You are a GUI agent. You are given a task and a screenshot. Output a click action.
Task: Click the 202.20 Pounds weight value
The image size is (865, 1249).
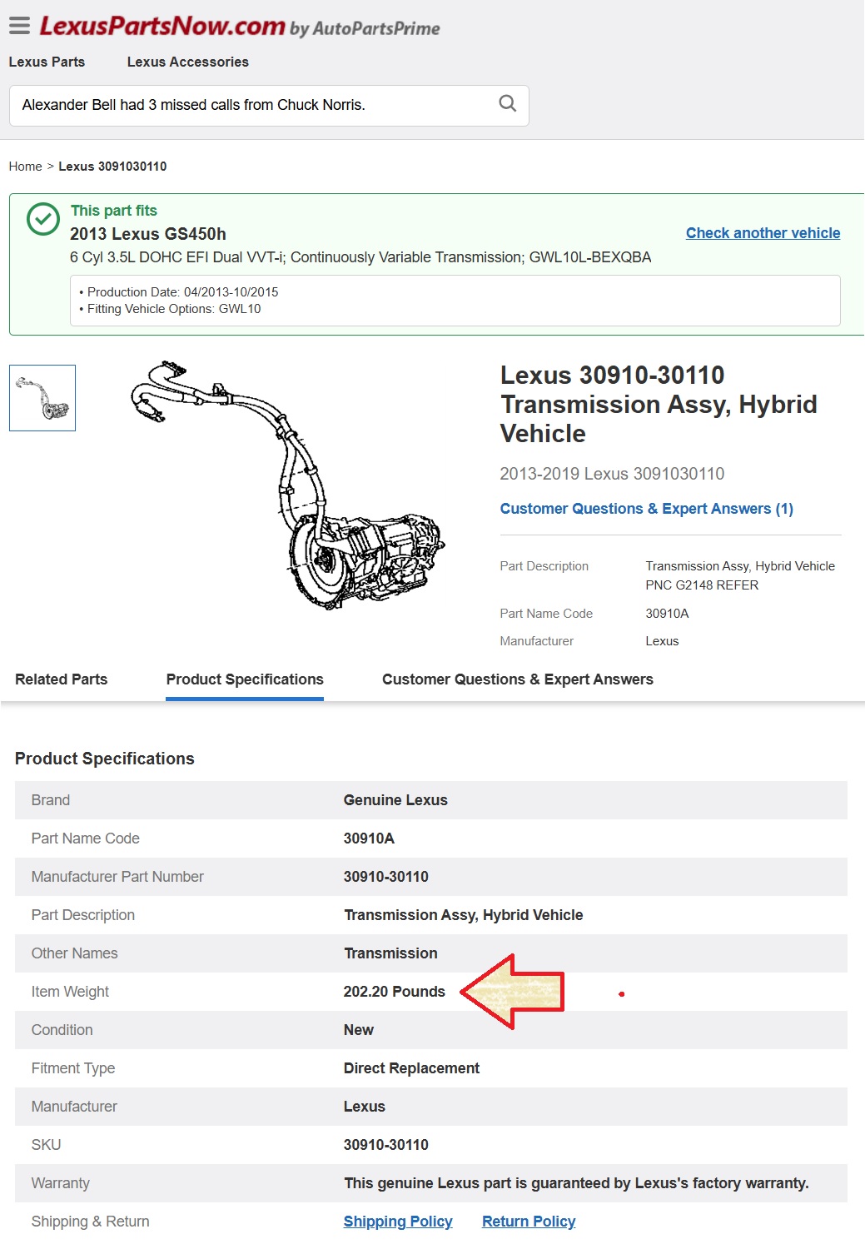[x=394, y=992]
